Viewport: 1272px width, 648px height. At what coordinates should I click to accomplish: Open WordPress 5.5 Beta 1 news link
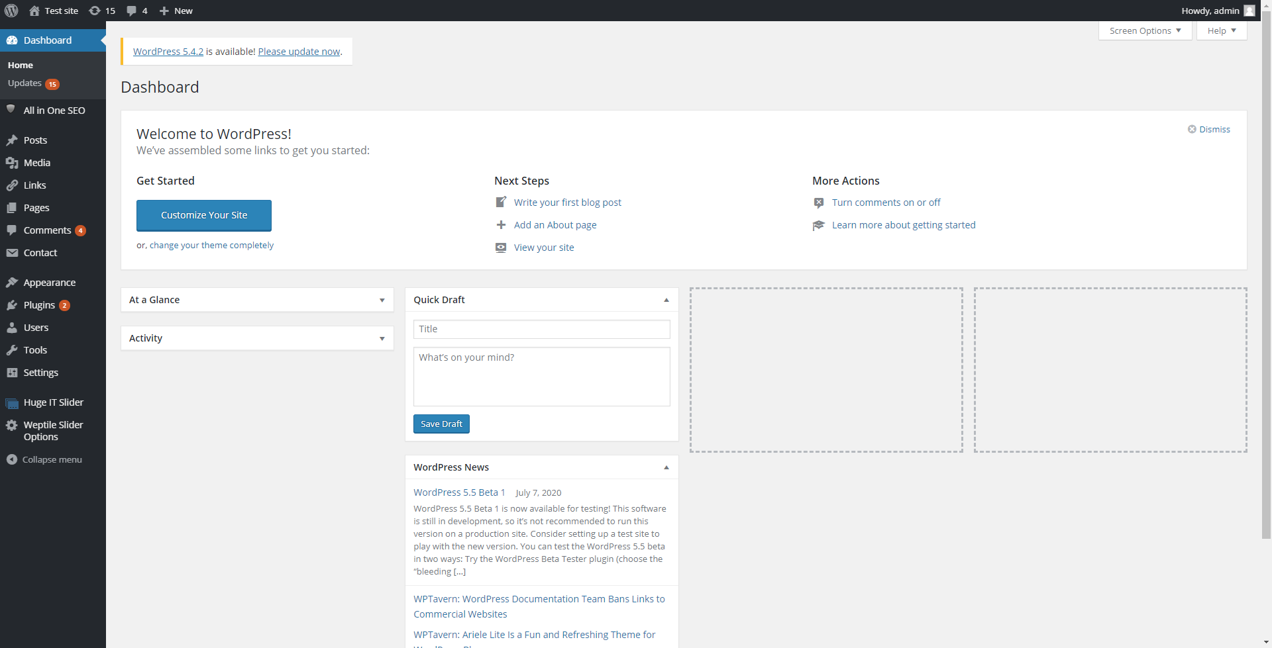459,492
